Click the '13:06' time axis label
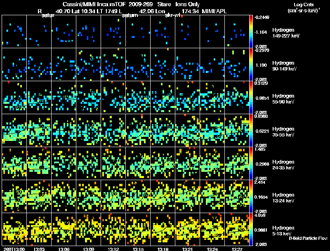 click(x=64, y=249)
